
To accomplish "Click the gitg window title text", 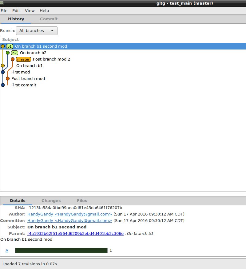I will pos(185,3).
